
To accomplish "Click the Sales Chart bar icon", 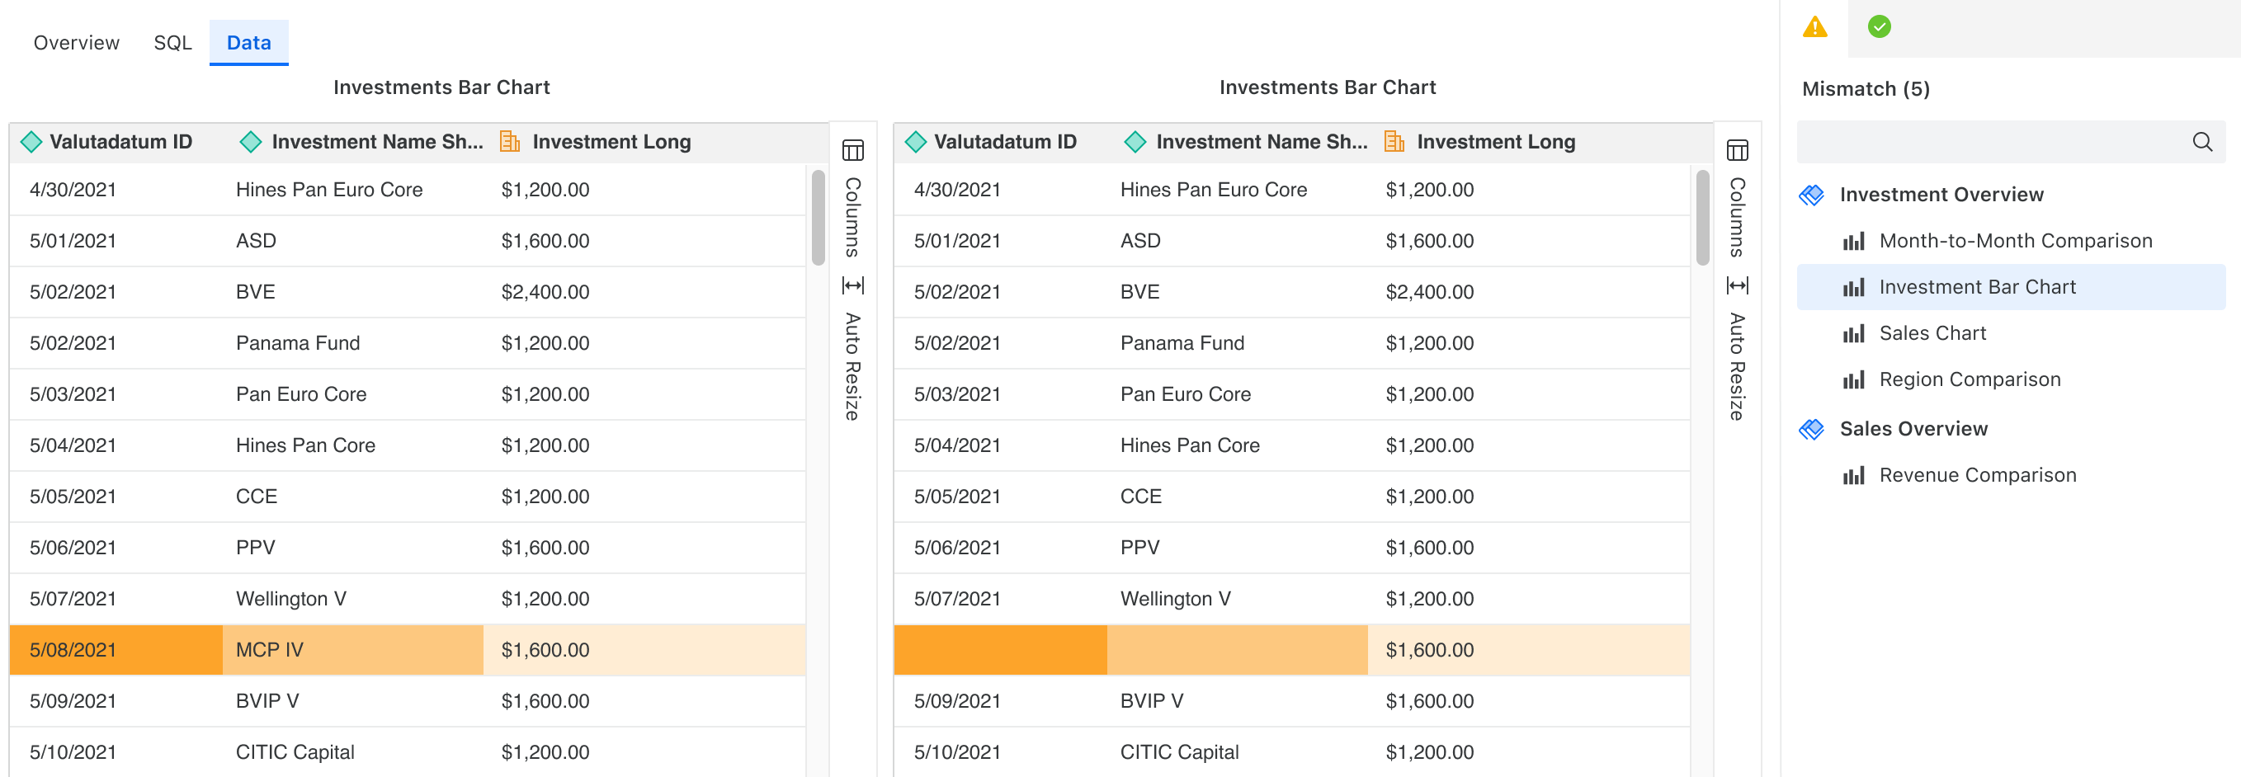I will click(1853, 333).
